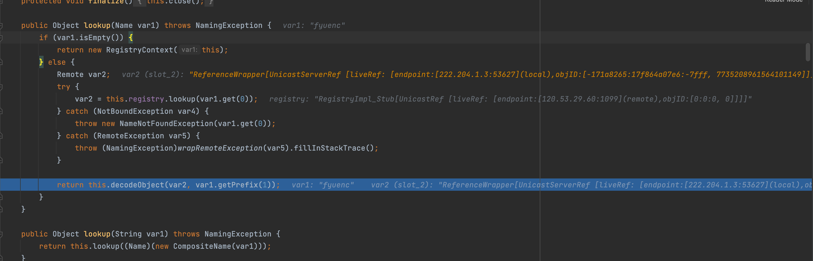
Task: Click the 'this' keyword inside RegistryContext call
Action: coord(210,50)
